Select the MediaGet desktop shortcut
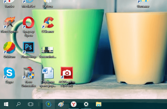 (29, 4)
